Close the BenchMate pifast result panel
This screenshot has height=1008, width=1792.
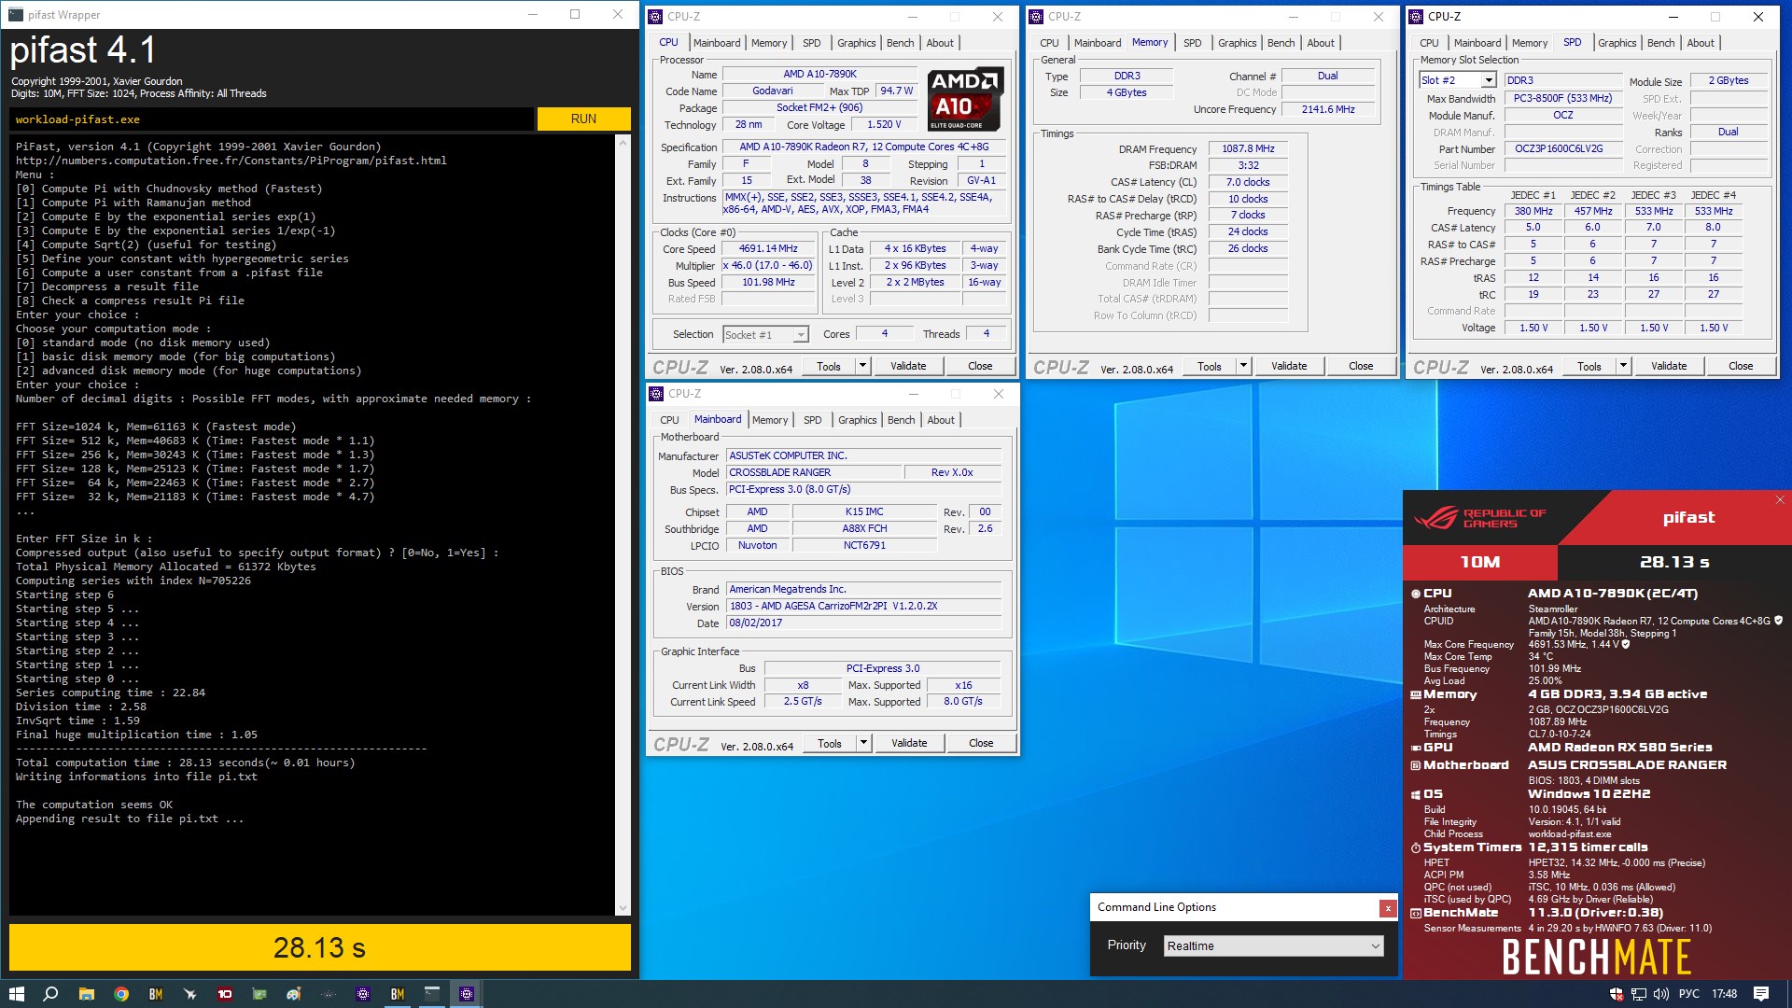[1780, 500]
